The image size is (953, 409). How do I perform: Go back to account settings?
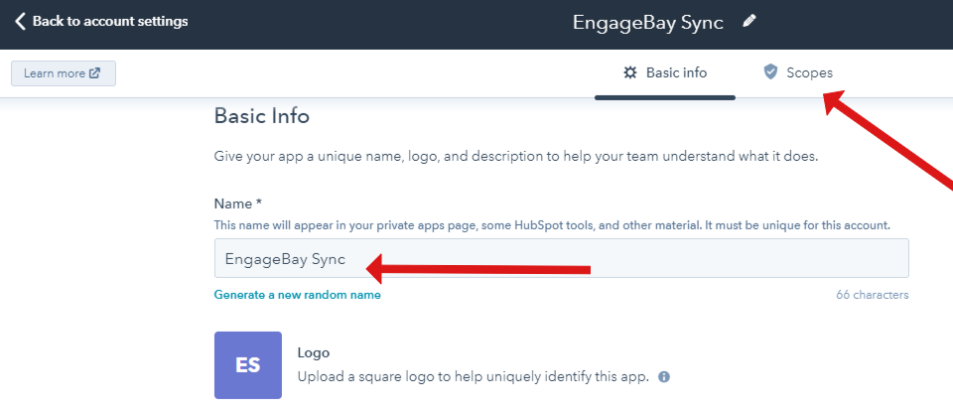click(101, 21)
